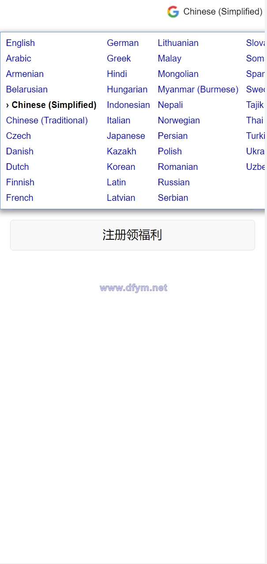Switch to Chinese (Traditional)
Screen dimensions: 267x564
47,120
